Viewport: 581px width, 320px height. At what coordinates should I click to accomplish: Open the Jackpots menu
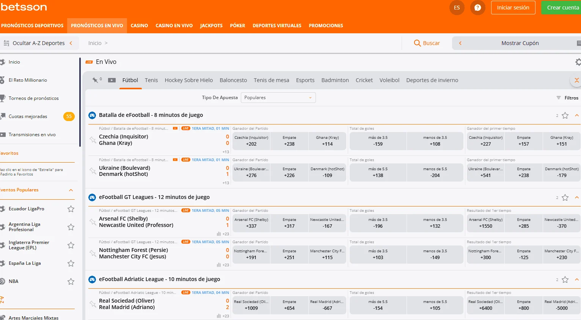(x=211, y=25)
